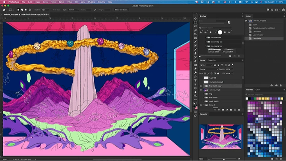
Task: Click Add to Selection mode icon
Action: 22,10
